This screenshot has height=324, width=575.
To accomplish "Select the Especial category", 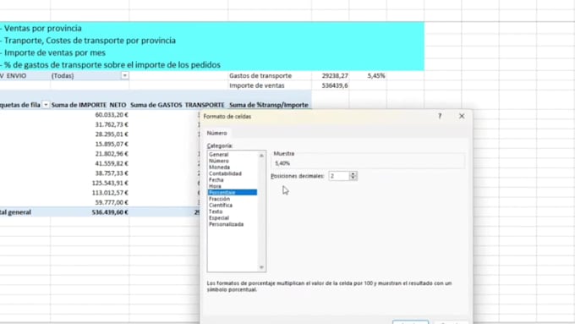I will (218, 217).
